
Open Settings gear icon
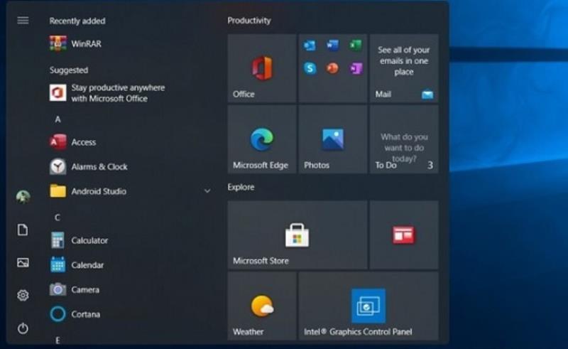(23, 295)
